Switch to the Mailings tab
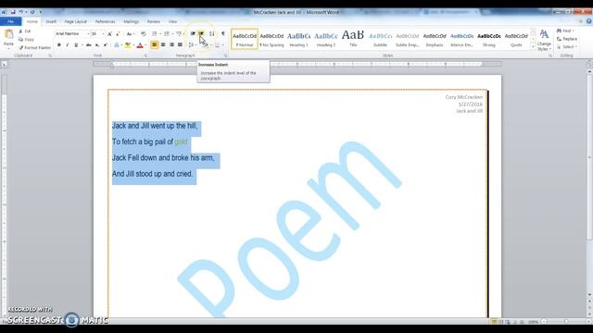The width and height of the screenshot is (593, 333). pos(132,21)
